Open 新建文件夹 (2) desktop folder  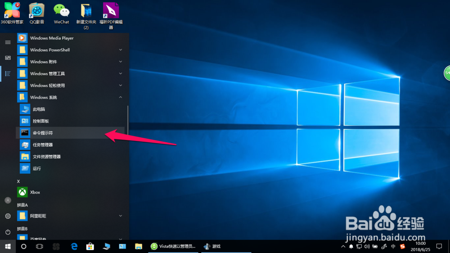86,16
